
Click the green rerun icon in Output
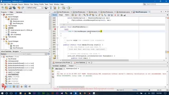click(x=53, y=69)
